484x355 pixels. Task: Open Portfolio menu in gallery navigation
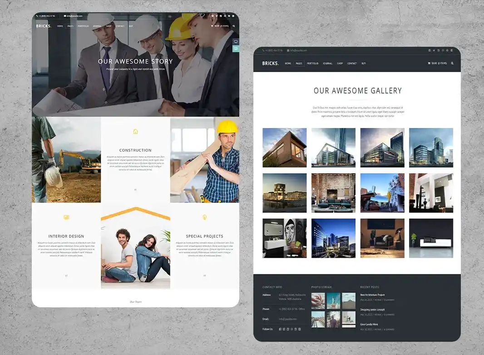312,63
